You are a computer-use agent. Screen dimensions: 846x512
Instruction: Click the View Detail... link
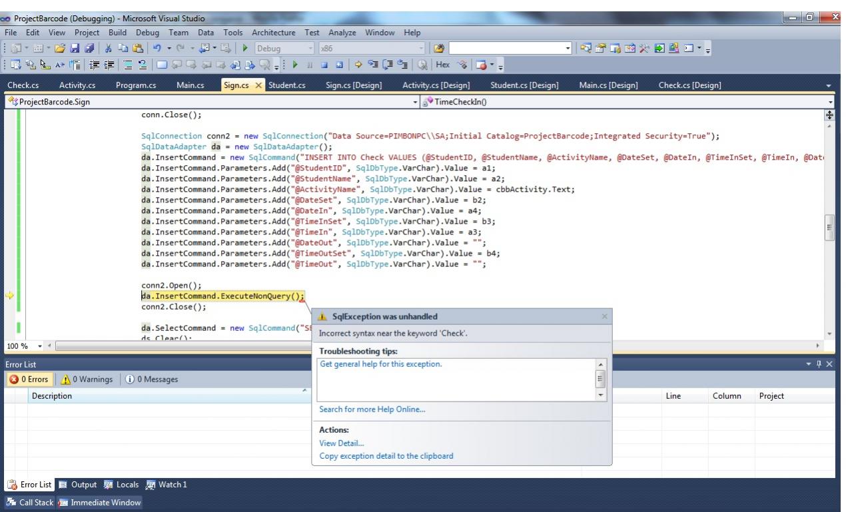coord(341,443)
